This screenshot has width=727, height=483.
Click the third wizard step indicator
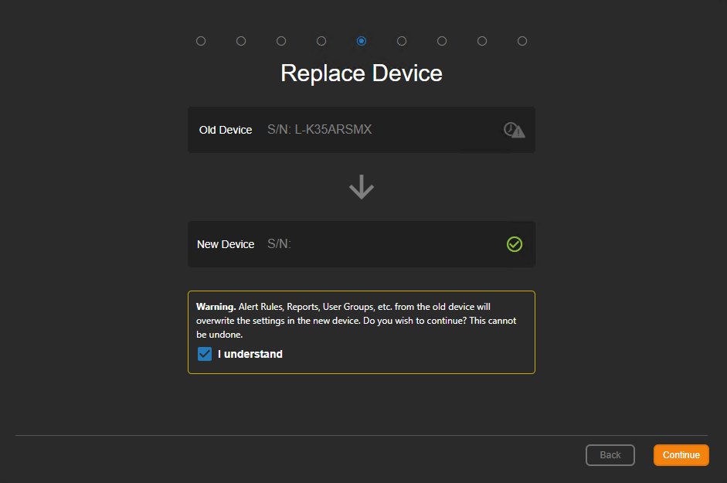[x=281, y=41]
